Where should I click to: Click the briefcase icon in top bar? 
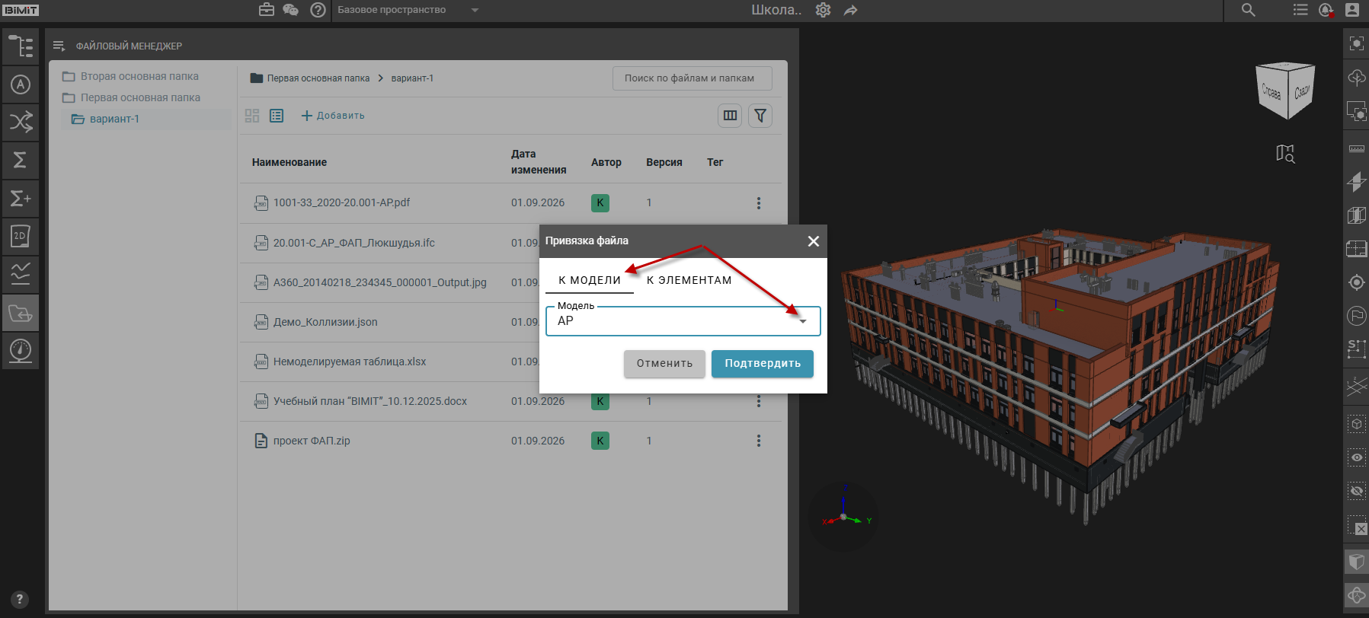point(267,10)
